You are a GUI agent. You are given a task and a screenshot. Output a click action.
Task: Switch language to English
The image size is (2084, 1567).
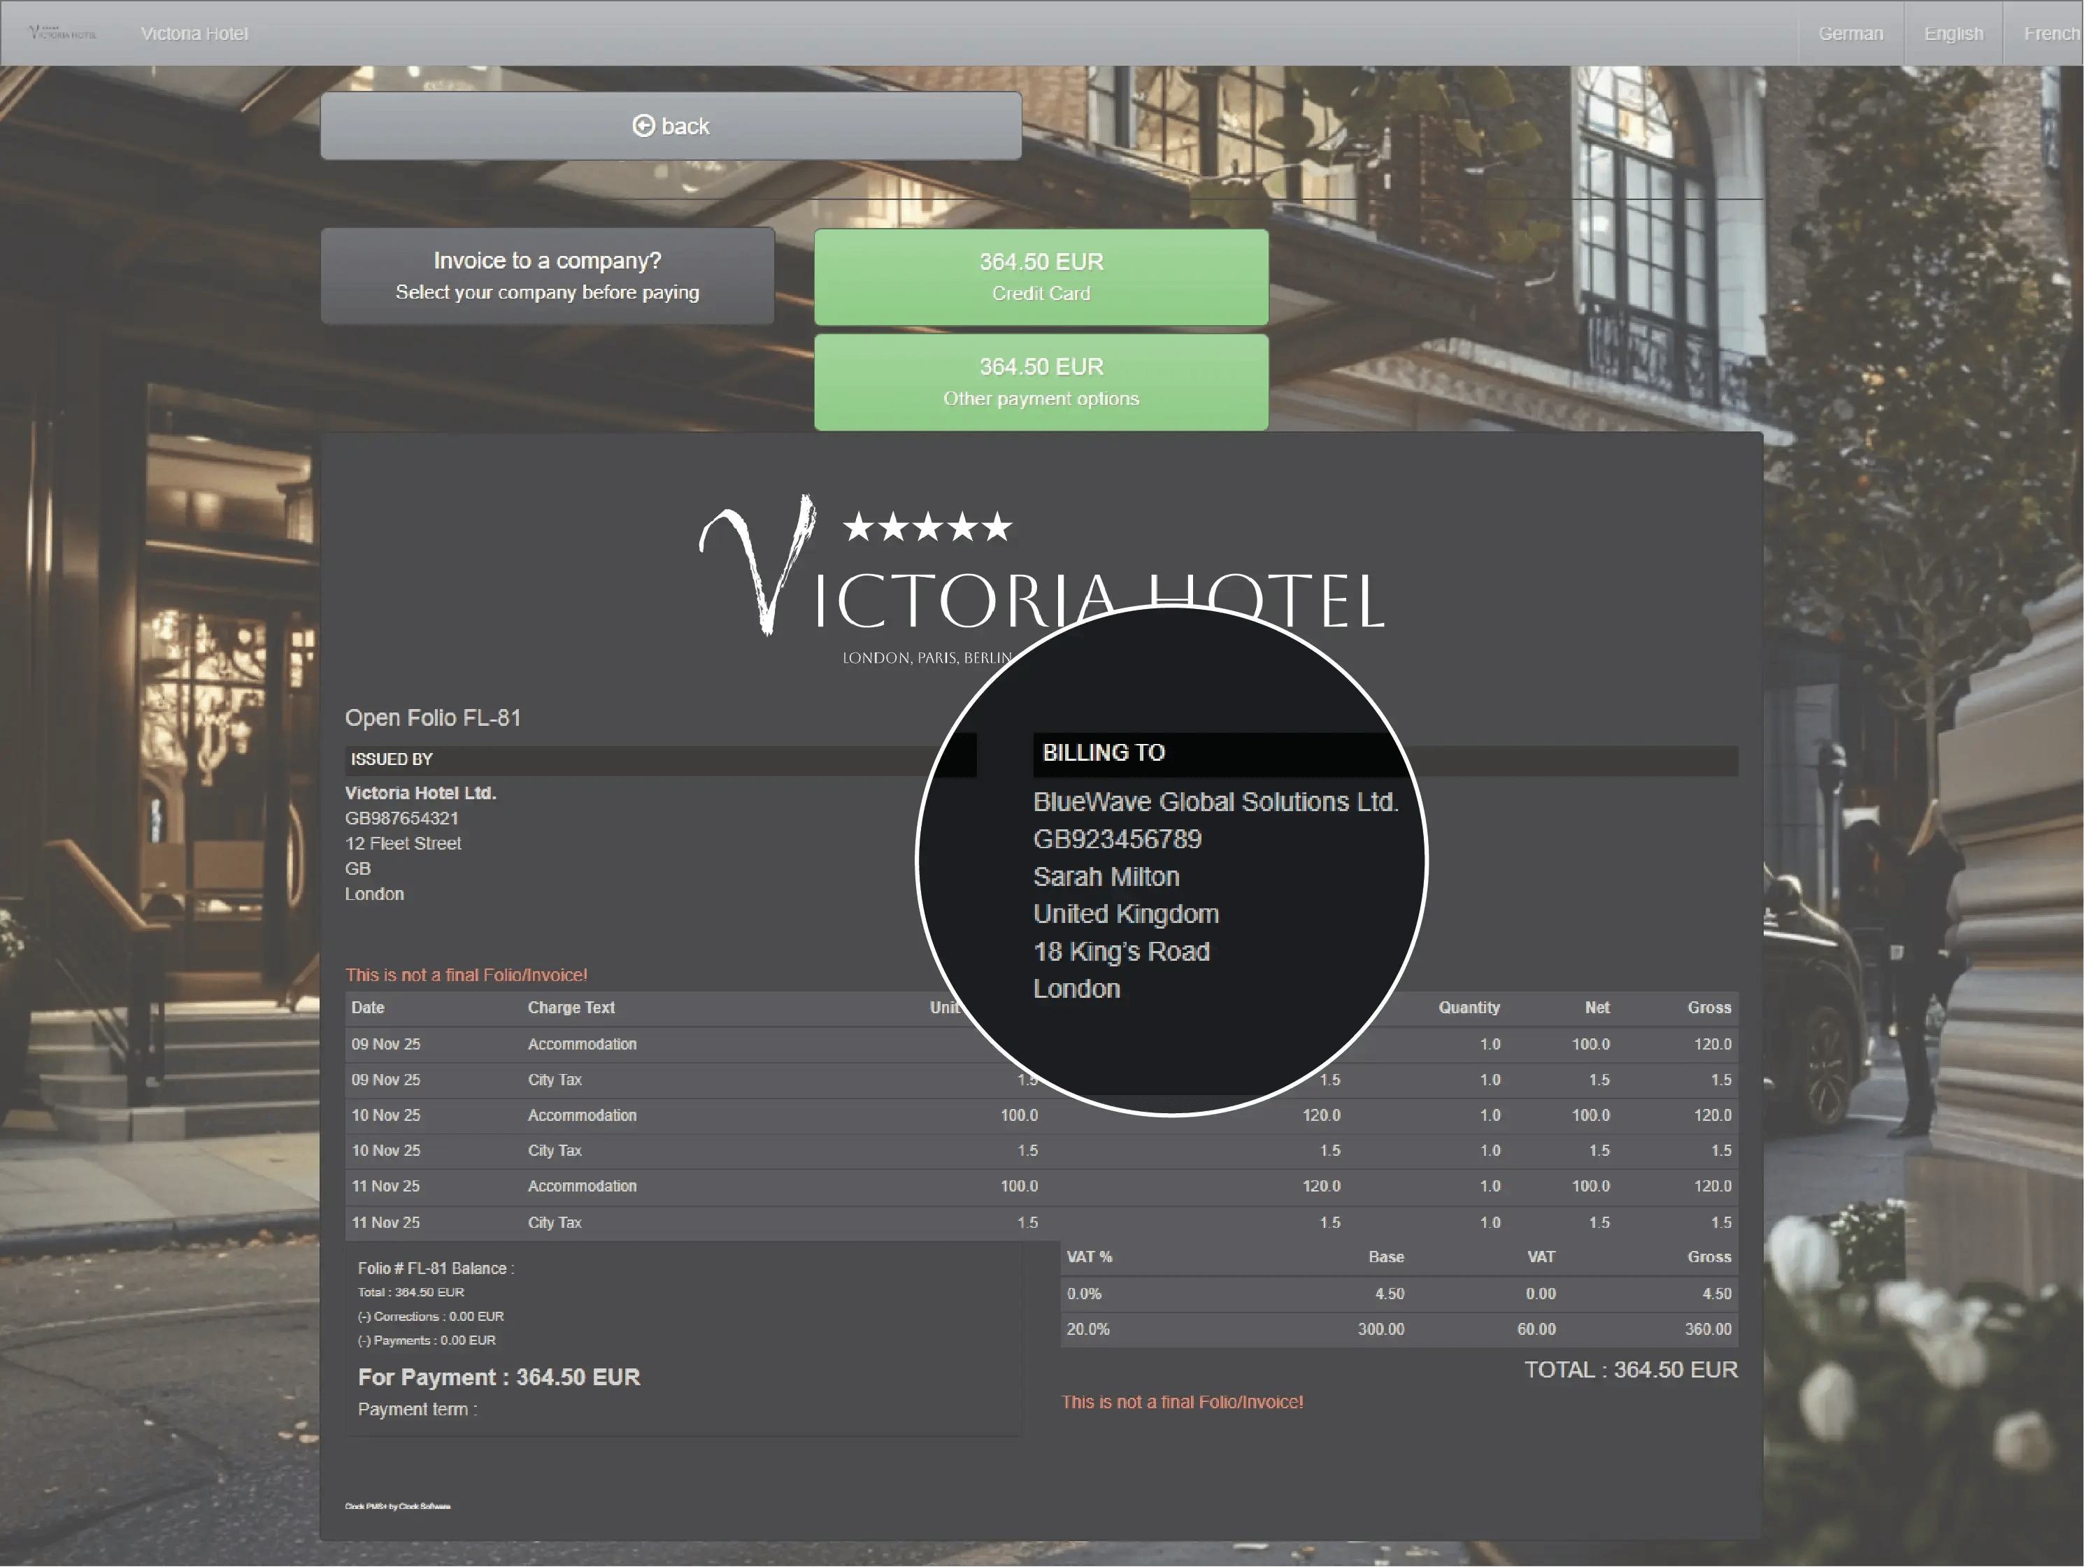pyautogui.click(x=1953, y=34)
